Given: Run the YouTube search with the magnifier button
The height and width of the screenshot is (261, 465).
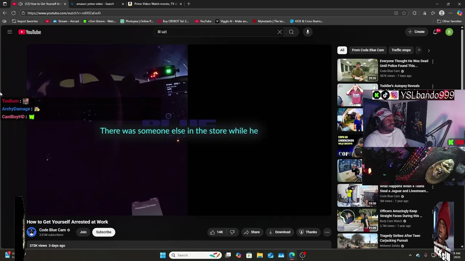Looking at the screenshot, I should pos(291,32).
